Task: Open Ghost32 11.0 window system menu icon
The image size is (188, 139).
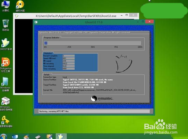Action: pyautogui.click(x=36, y=22)
